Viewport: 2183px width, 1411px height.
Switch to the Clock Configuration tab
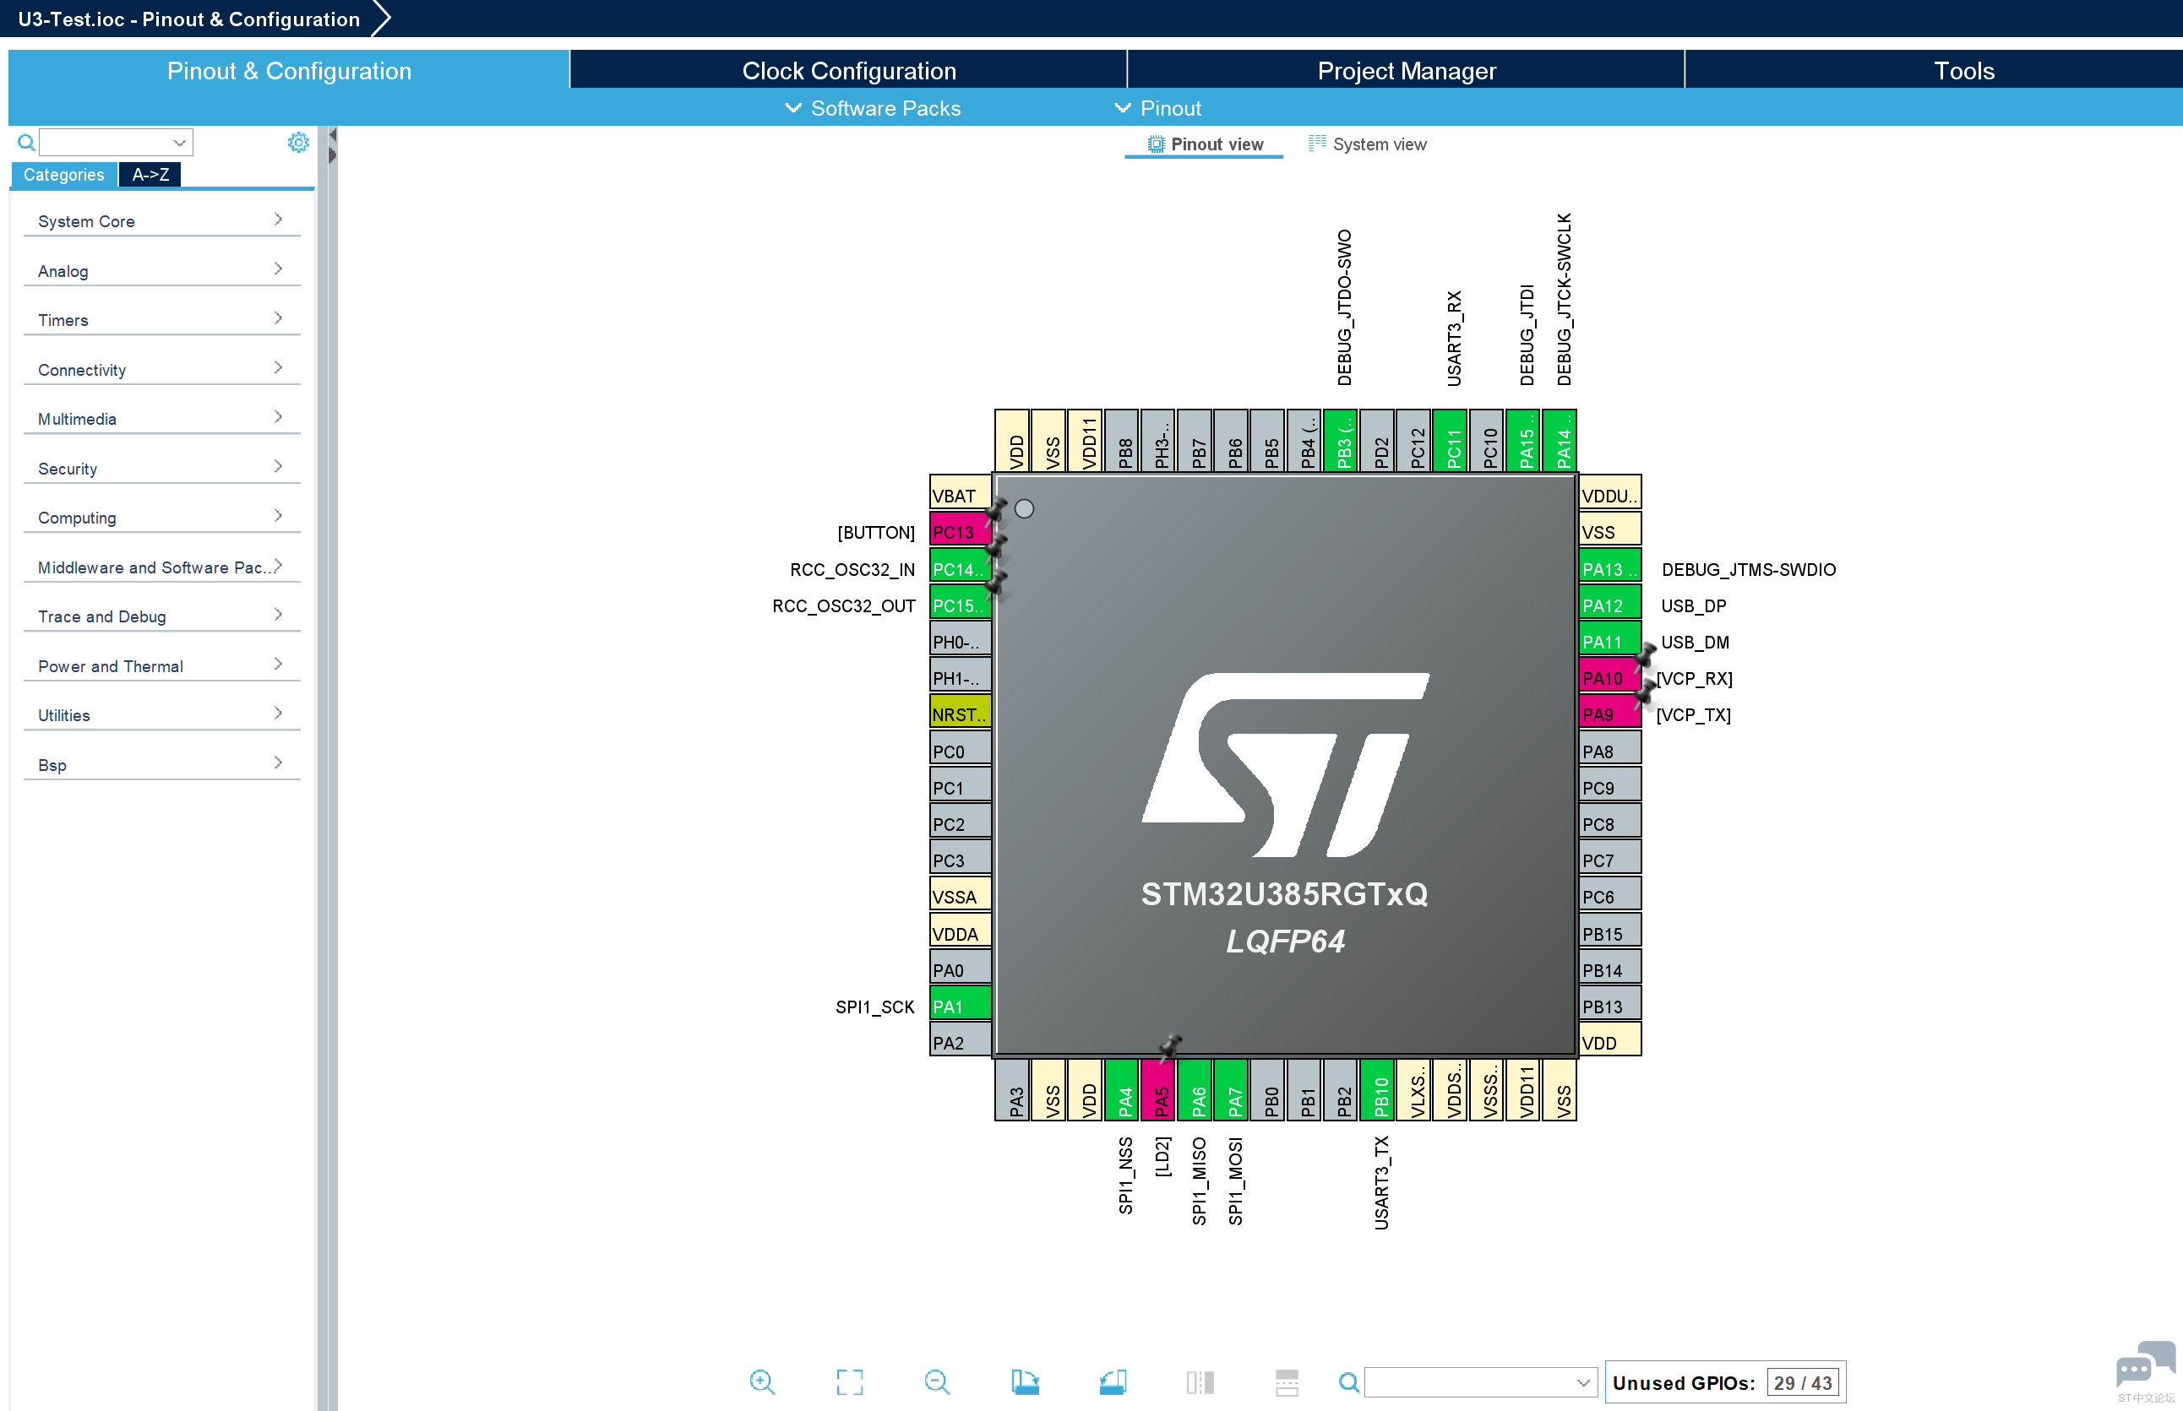849,71
